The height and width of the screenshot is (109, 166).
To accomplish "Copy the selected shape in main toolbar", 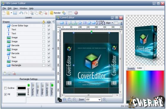I will pos(36,13).
